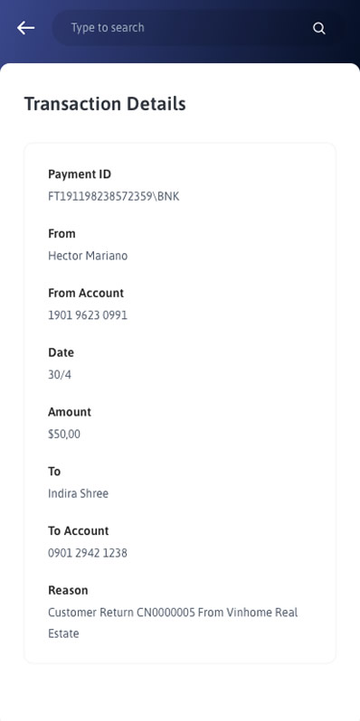360x721 pixels.
Task: Select the Reason label
Action: point(68,590)
